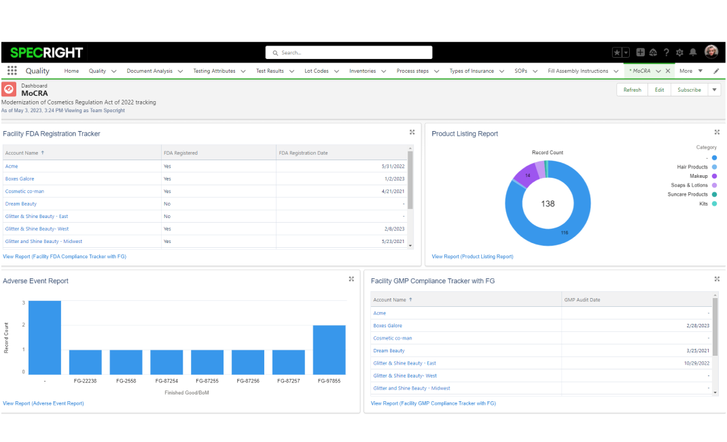
Task: Expand the Test Results dropdown chevron
Action: pyautogui.click(x=291, y=71)
